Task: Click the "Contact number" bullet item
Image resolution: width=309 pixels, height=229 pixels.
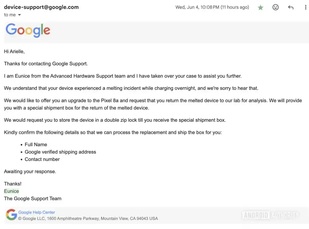Action: point(42,159)
